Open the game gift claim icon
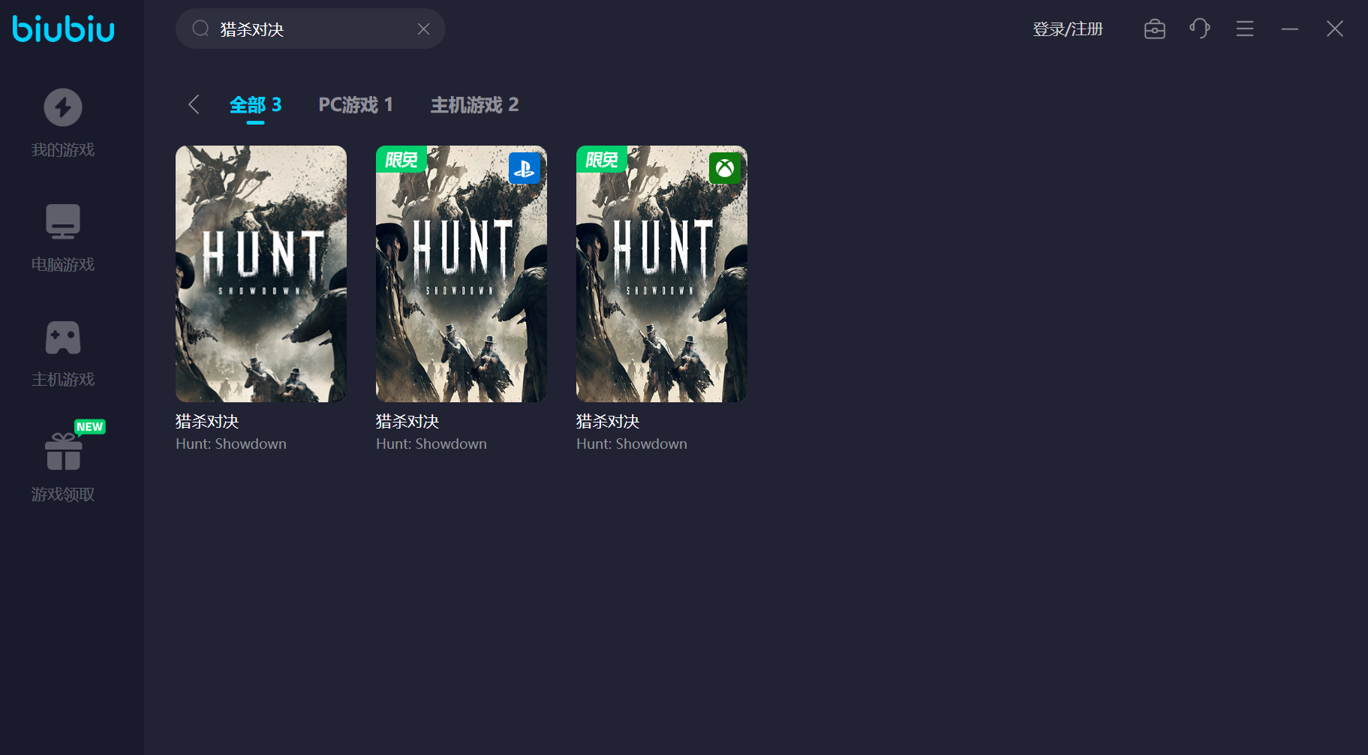The height and width of the screenshot is (755, 1368). 64,452
